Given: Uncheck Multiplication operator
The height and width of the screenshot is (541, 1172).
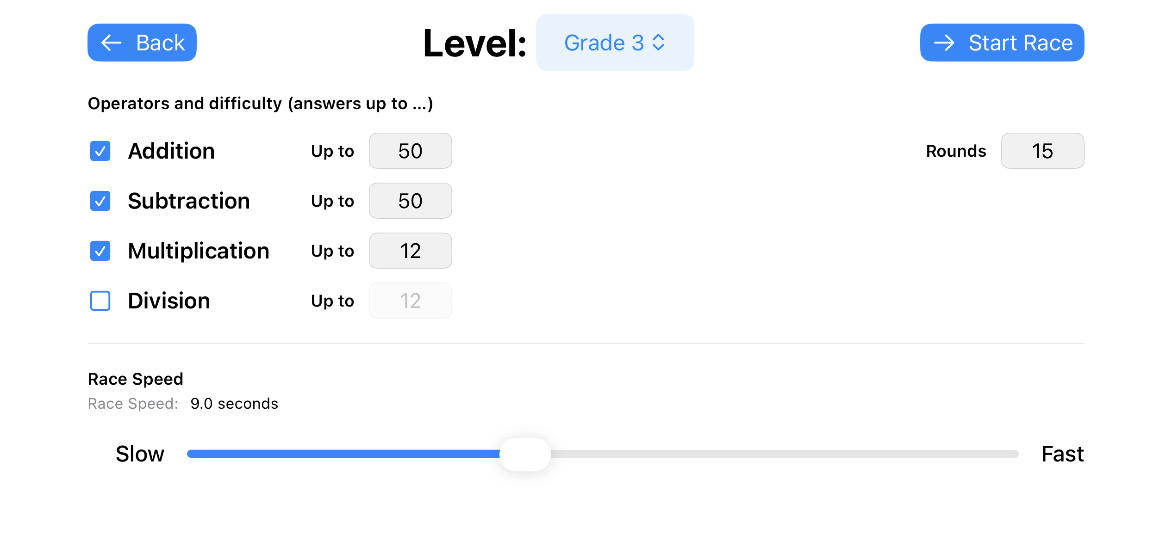Looking at the screenshot, I should click(100, 251).
